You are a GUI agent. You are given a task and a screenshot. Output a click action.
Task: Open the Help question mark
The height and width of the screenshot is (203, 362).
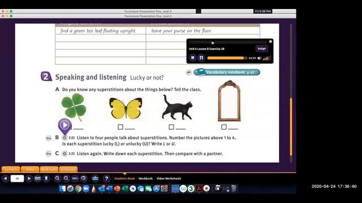tap(106, 178)
